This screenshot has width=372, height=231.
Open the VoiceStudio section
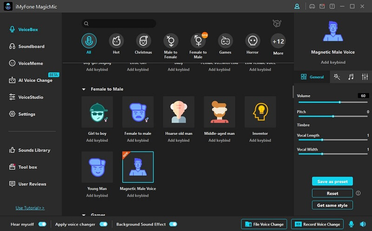pos(26,97)
